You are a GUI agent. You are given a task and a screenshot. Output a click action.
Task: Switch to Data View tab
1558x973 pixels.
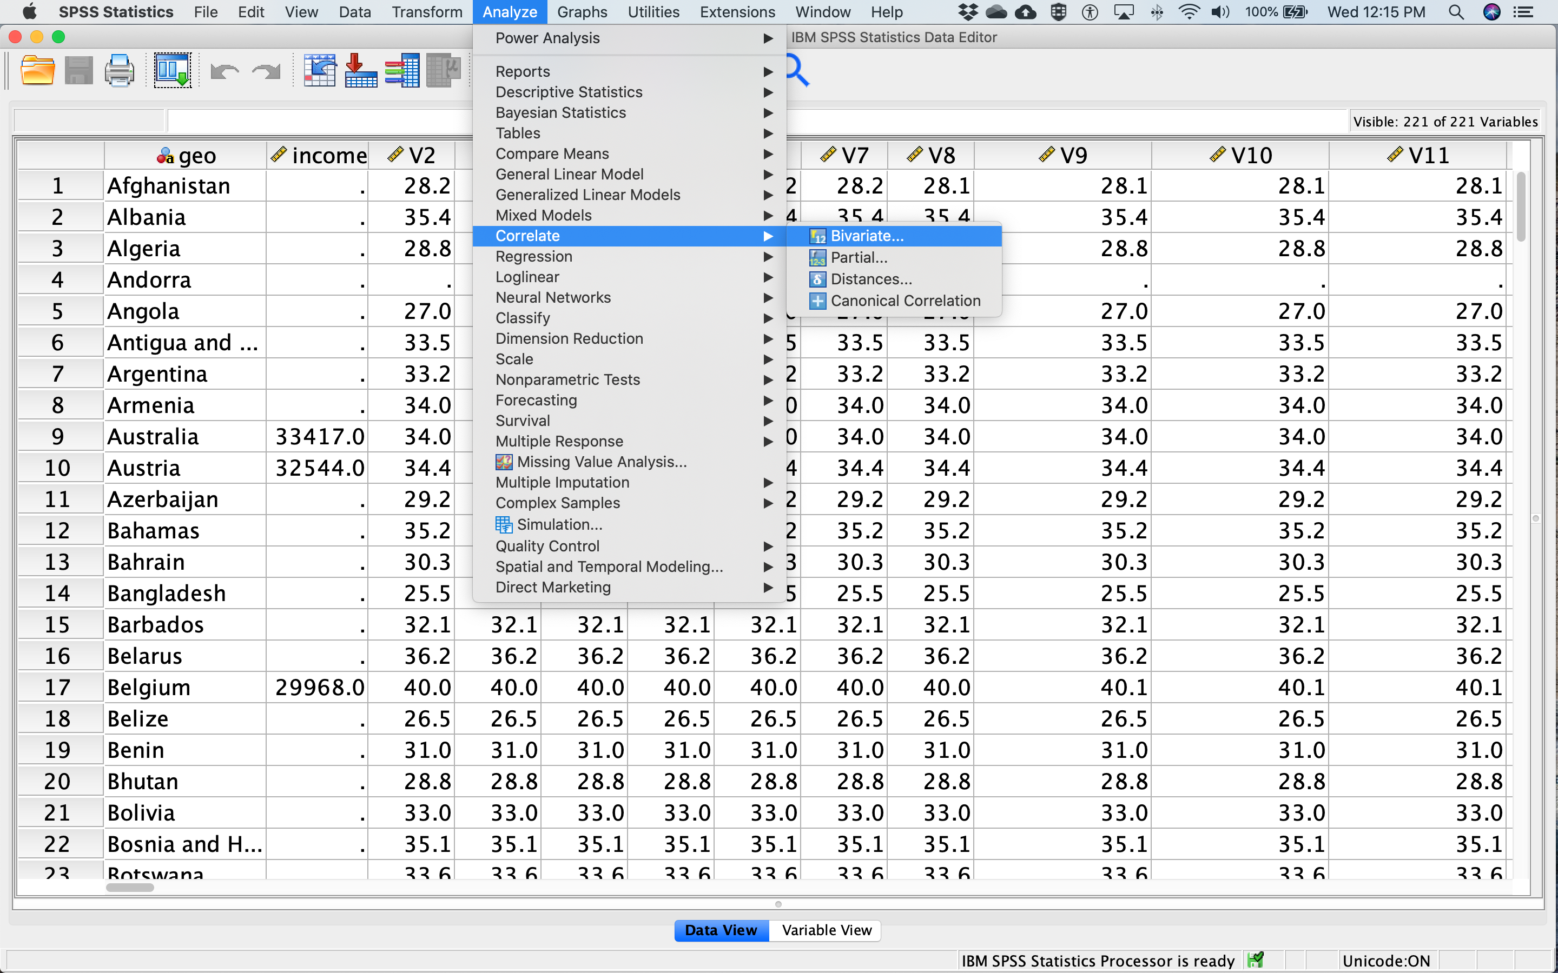pos(721,930)
